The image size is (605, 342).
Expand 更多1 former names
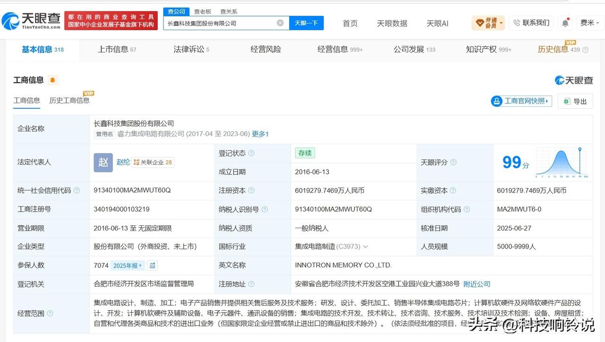(260, 134)
